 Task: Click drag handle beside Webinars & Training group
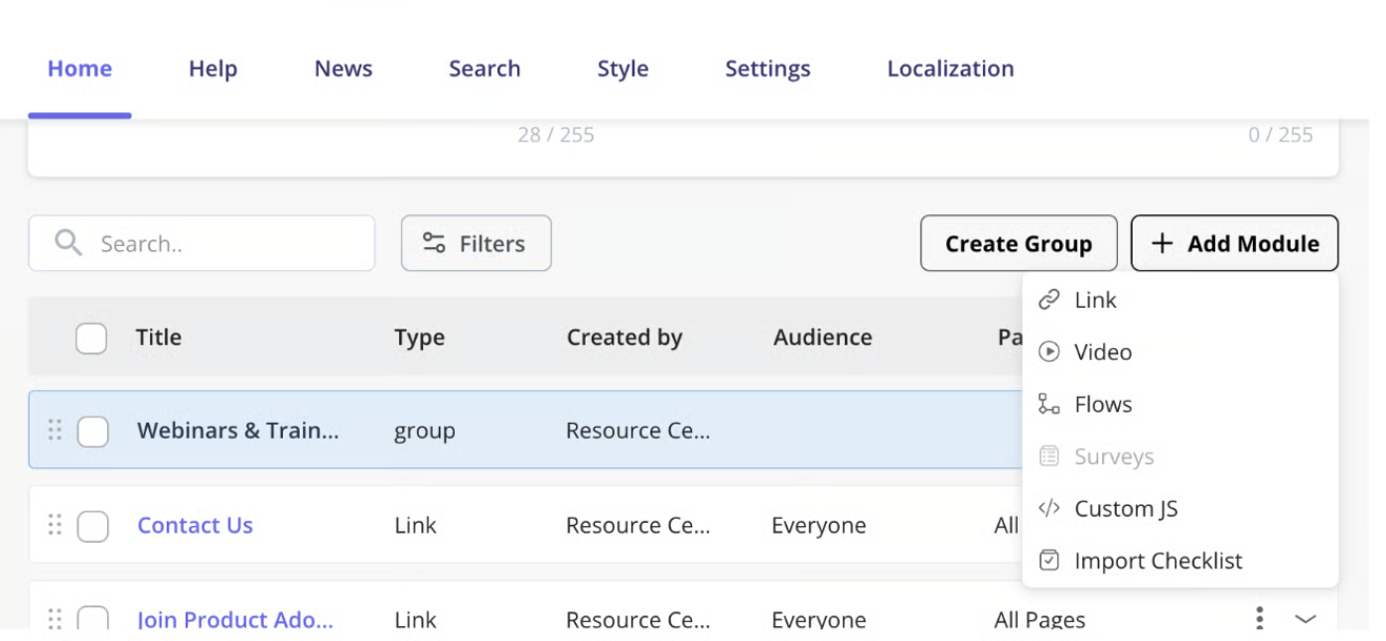tap(55, 430)
